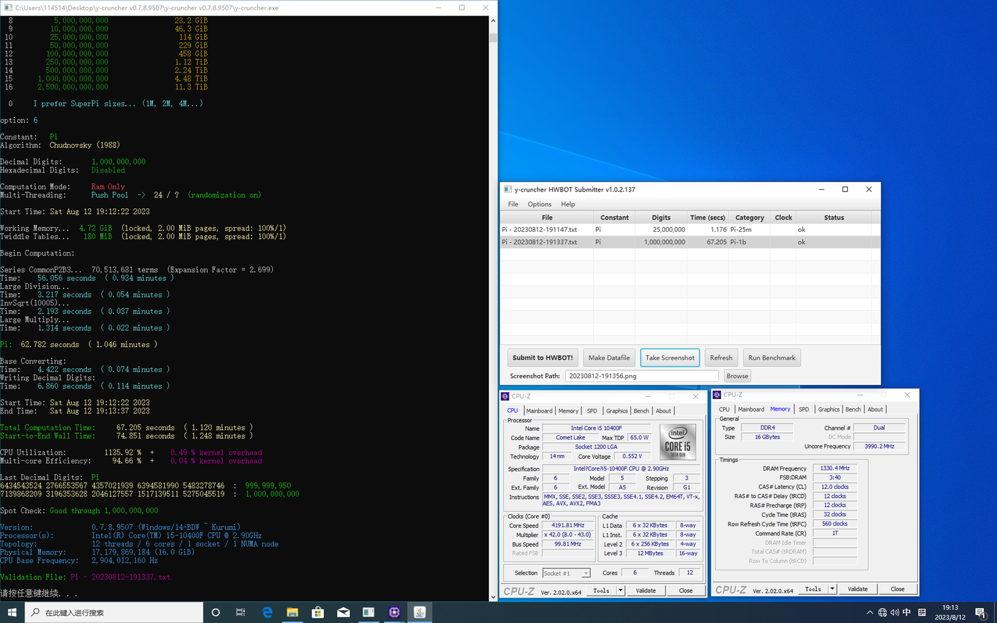Open Mainboard tab in right CPU-Z window
The height and width of the screenshot is (623, 997).
click(x=751, y=410)
